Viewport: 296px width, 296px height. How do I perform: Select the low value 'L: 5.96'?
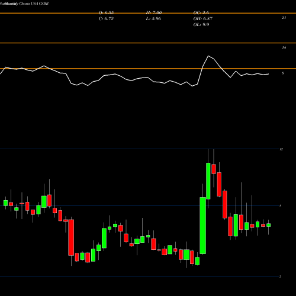pyautogui.click(x=153, y=19)
